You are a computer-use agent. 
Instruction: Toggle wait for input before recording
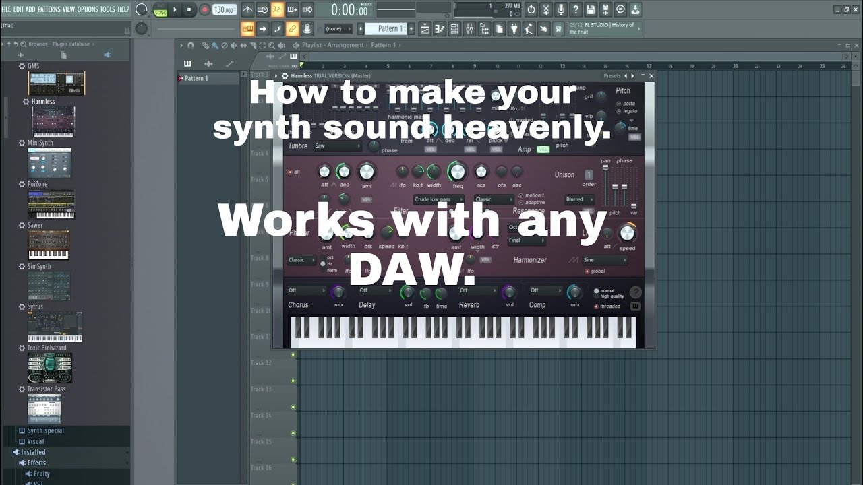pos(262,9)
